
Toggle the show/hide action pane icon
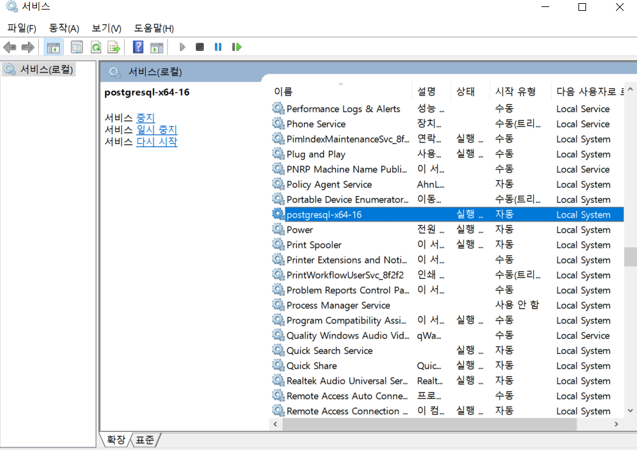157,48
